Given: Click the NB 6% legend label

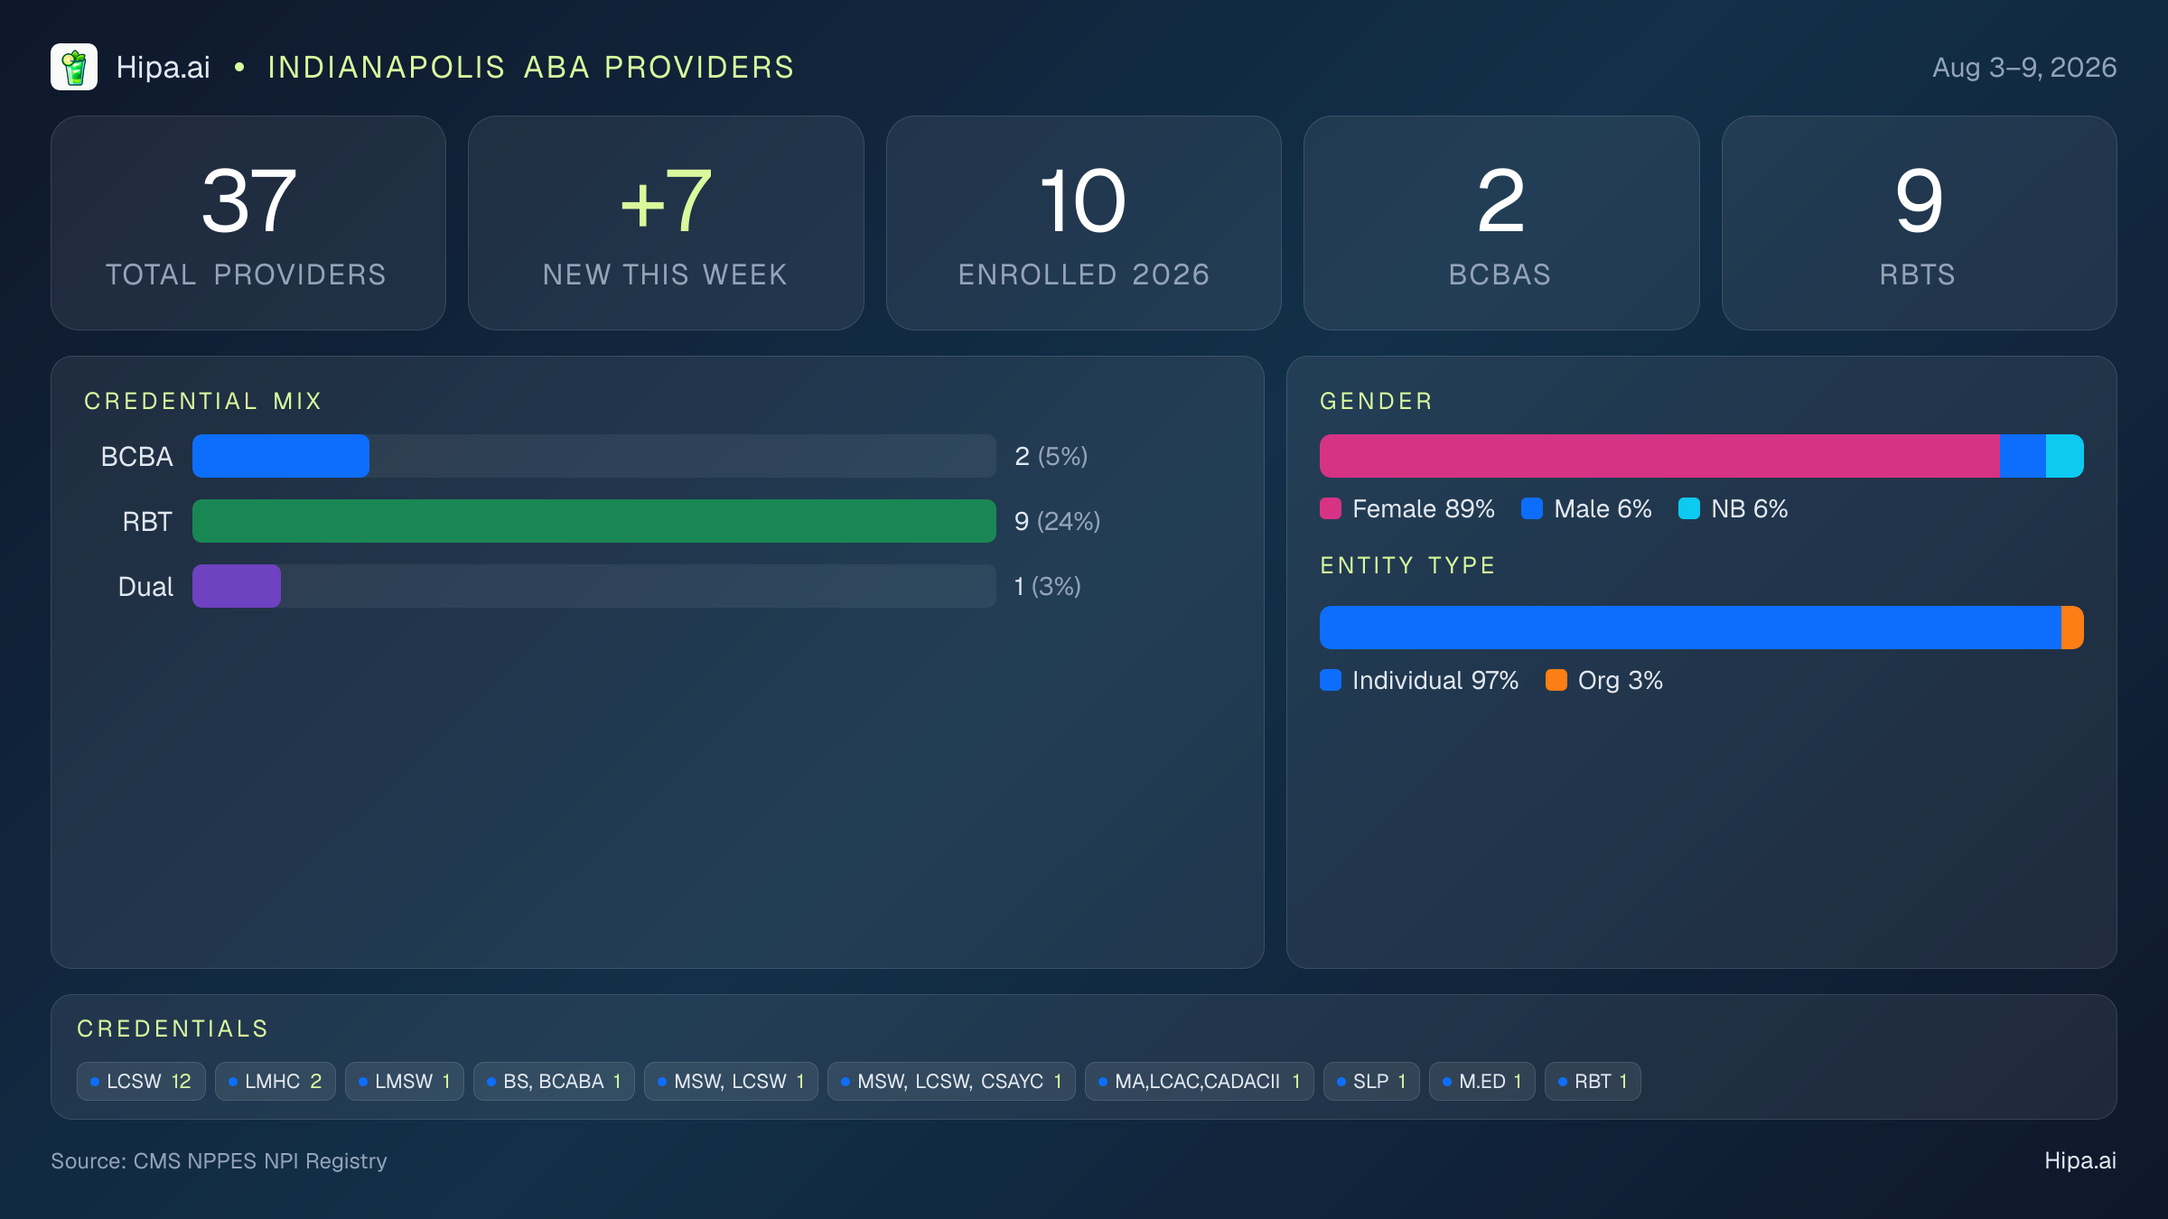Looking at the screenshot, I should click(1749, 508).
